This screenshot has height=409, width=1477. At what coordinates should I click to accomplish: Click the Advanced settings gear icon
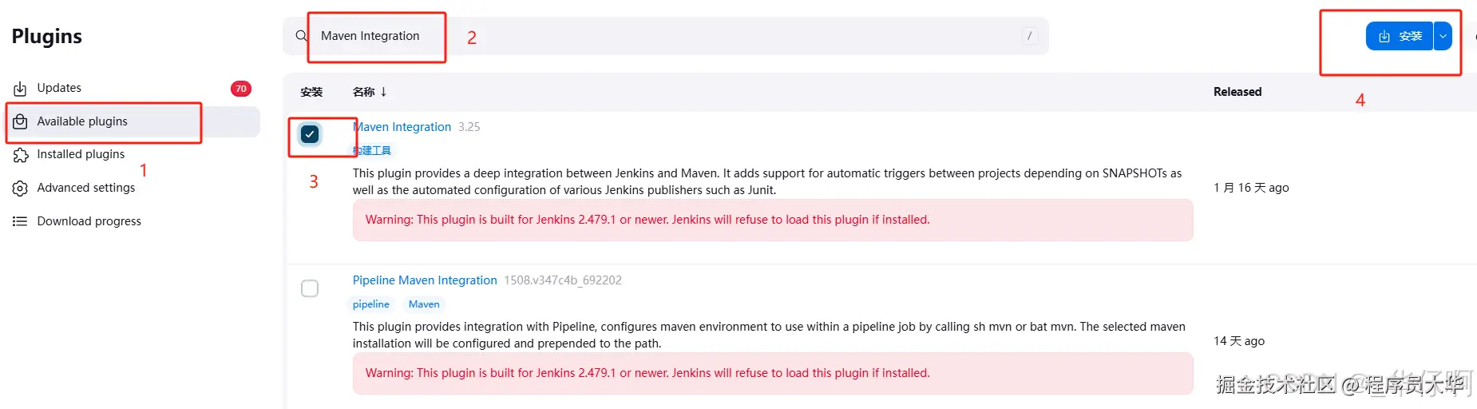20,189
